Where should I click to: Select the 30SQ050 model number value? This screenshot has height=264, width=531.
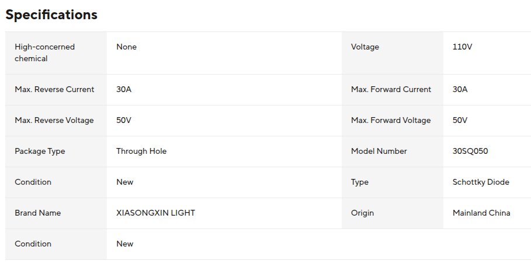[x=470, y=151]
